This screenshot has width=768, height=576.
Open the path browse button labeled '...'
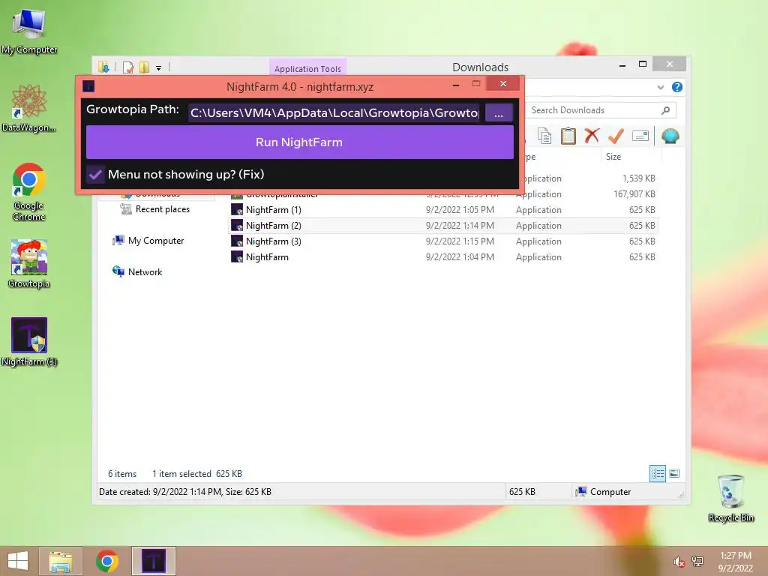(499, 113)
